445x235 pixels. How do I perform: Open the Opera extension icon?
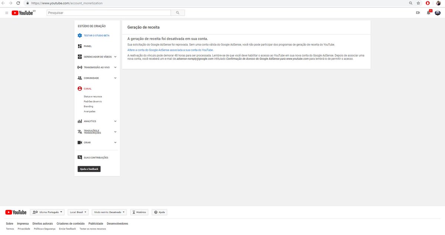click(428, 3)
